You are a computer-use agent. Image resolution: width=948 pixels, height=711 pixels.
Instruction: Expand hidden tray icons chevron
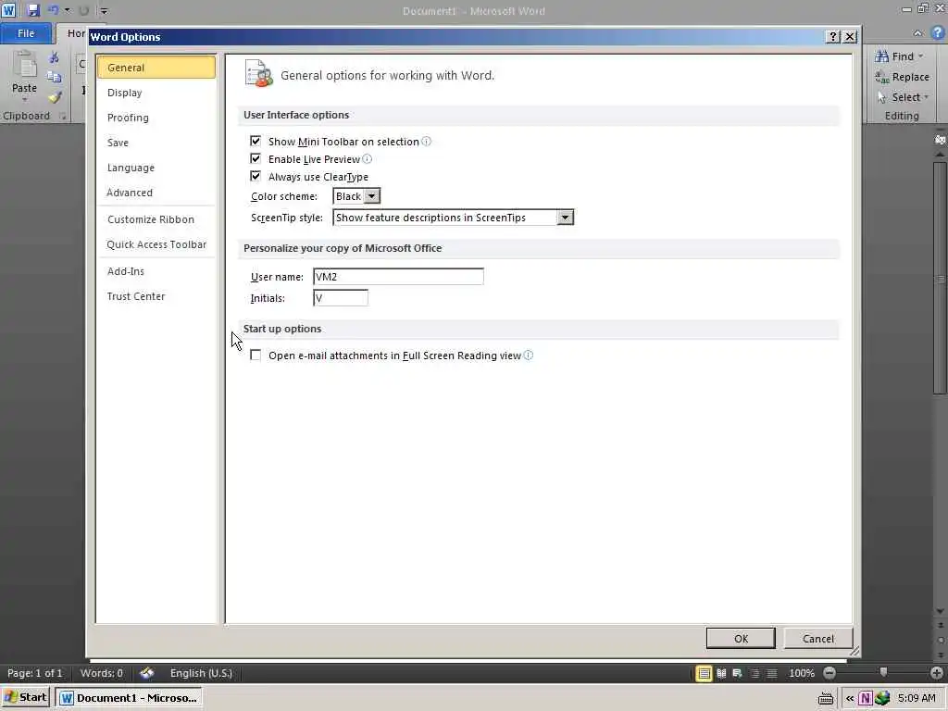tap(850, 698)
